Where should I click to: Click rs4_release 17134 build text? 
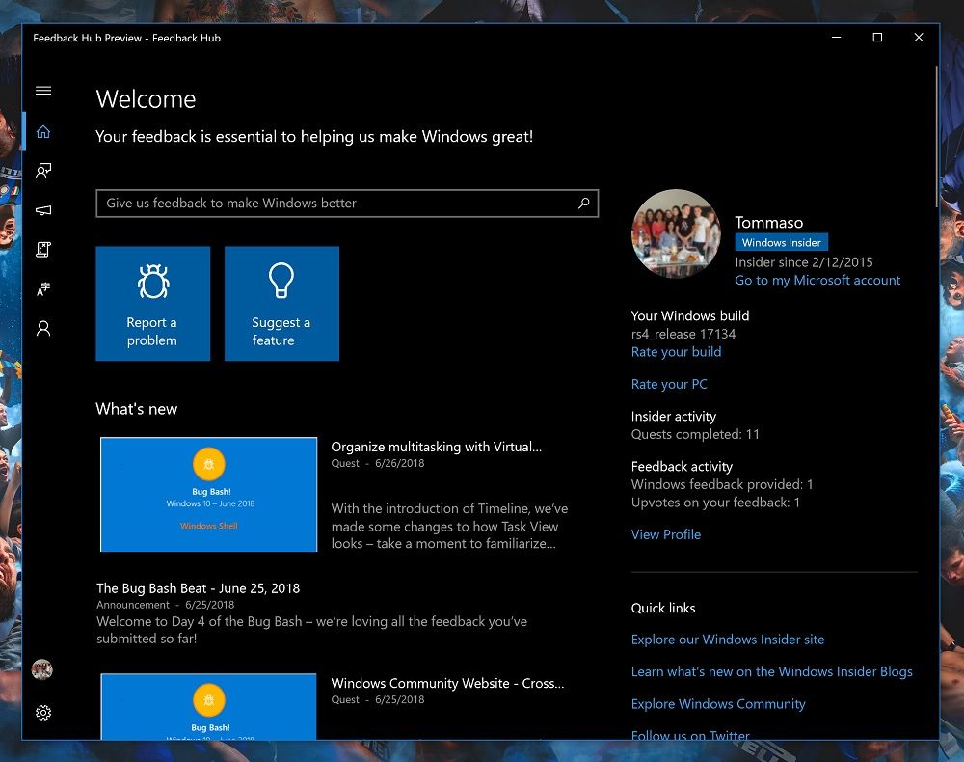[683, 334]
